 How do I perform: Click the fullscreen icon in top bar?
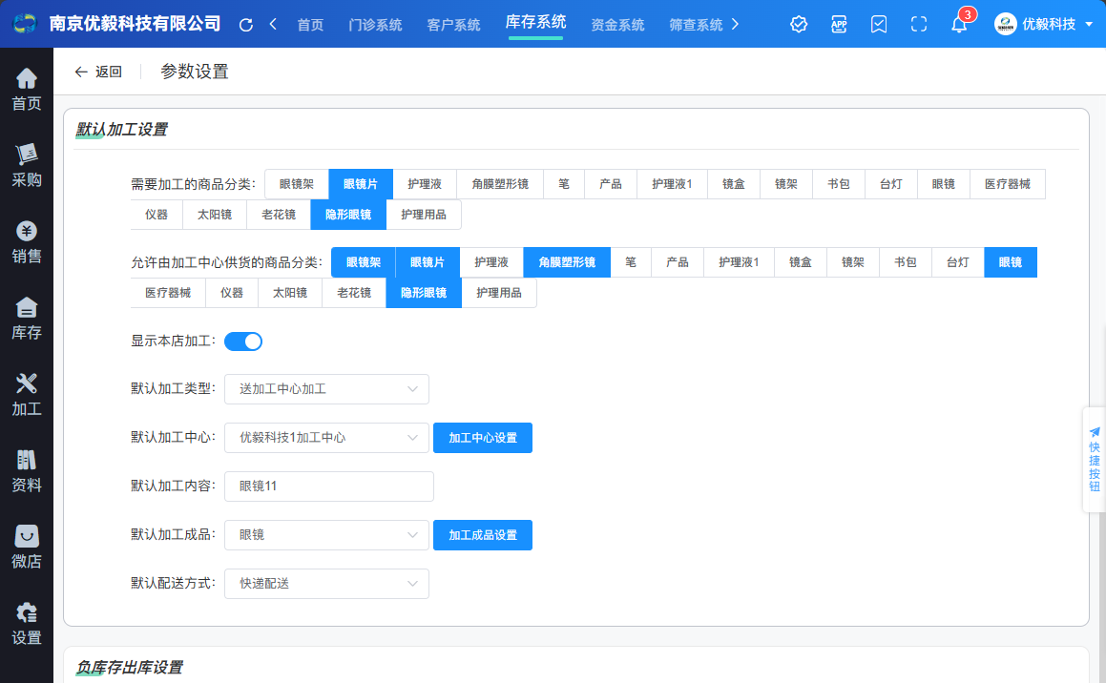tap(918, 24)
